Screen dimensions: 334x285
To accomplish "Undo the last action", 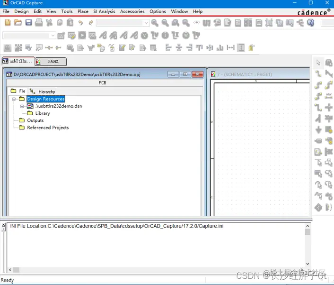I will point(80,23).
